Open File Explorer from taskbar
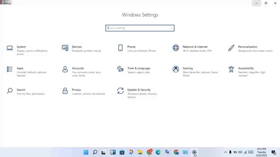 [140, 152]
